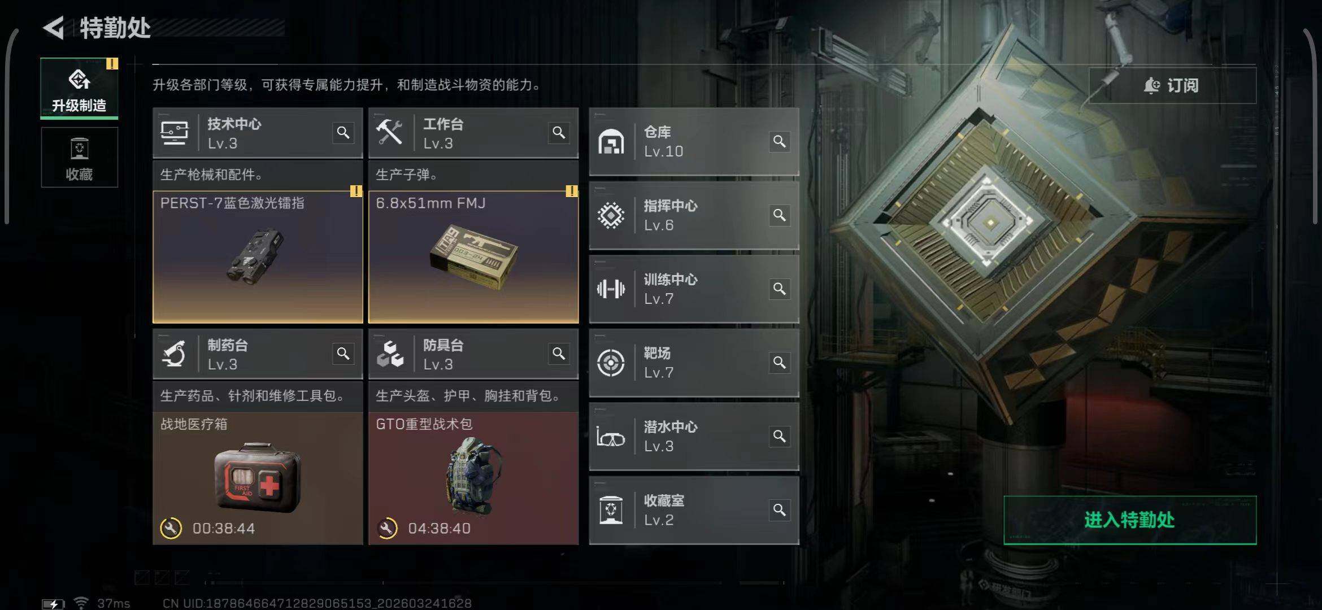This screenshot has width=1322, height=610.
Task: Click the 进入特勤处 button
Action: pos(1130,520)
